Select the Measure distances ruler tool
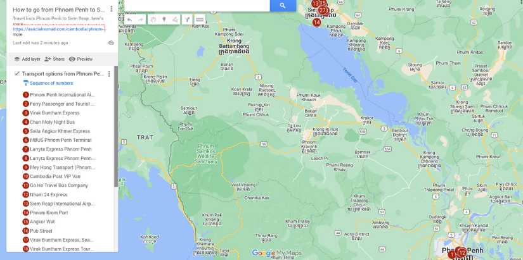This screenshot has height=260, width=523. point(200,20)
